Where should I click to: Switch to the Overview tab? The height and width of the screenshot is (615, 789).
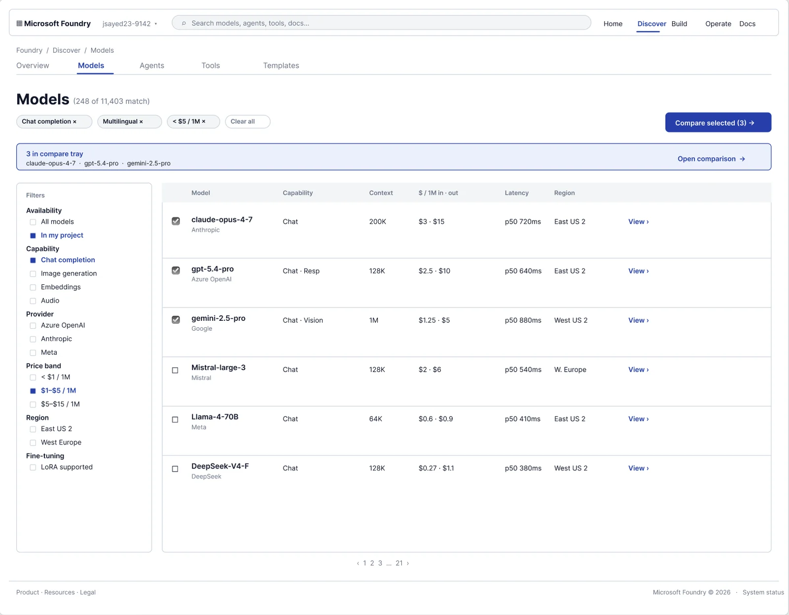click(x=33, y=66)
